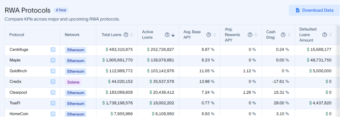Sort table by Avg. Rewards APY arrows
340x117 pixels.
pos(256,35)
